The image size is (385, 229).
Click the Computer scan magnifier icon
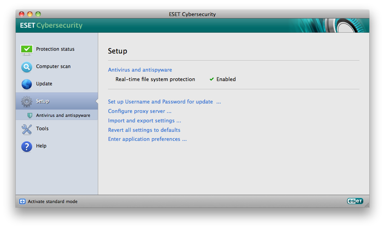[x=26, y=67]
